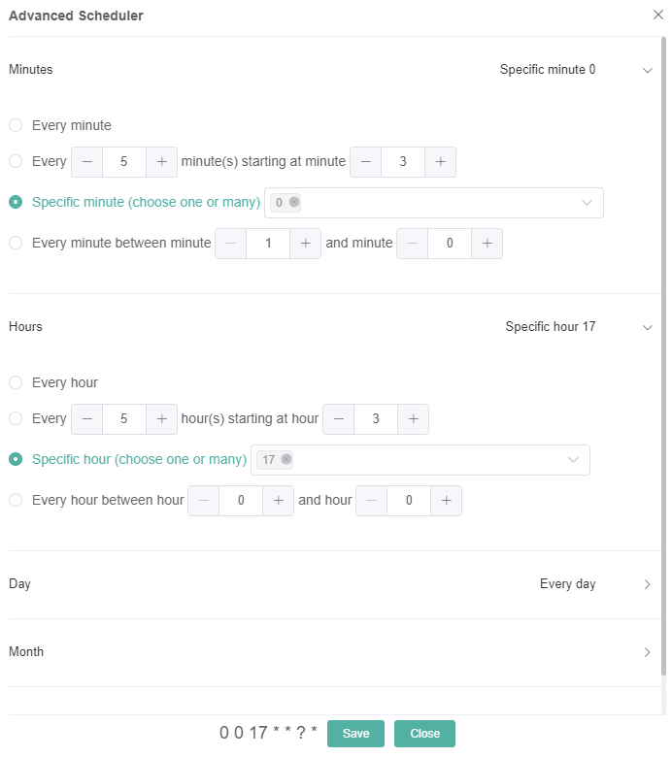This screenshot has height=758, width=672.
Task: Remove the 17 tag from specific hour
Action: pos(286,460)
